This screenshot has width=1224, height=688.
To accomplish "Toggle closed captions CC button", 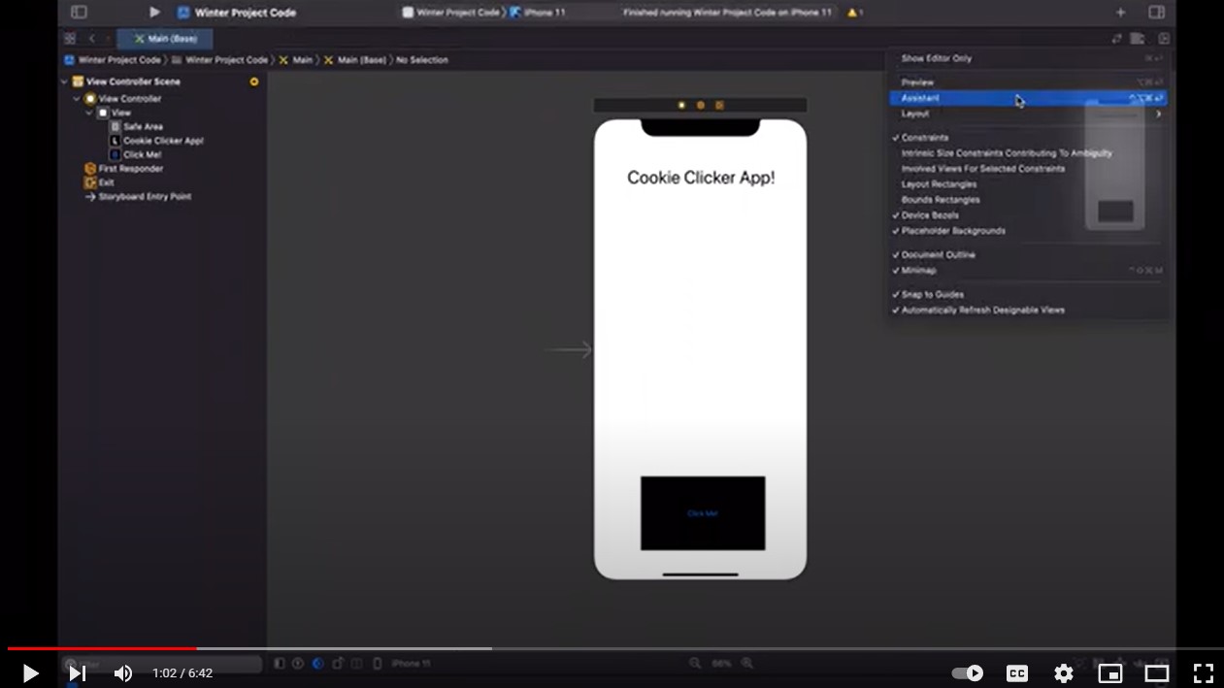I will click(x=1016, y=672).
